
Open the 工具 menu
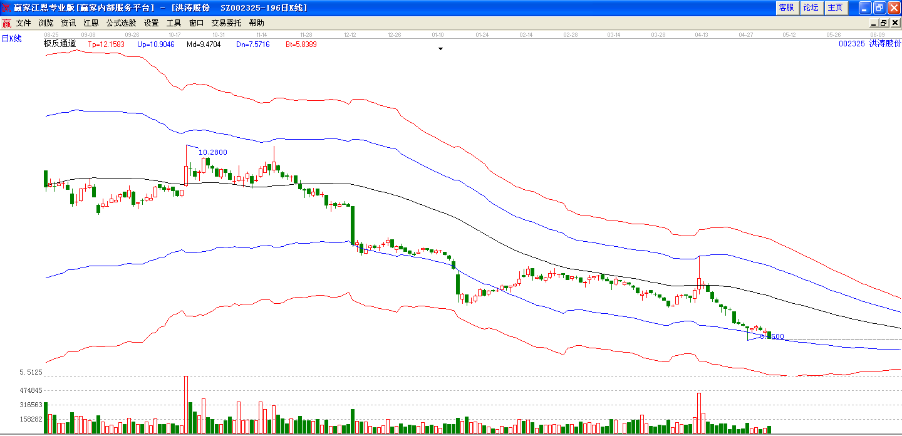coord(174,23)
